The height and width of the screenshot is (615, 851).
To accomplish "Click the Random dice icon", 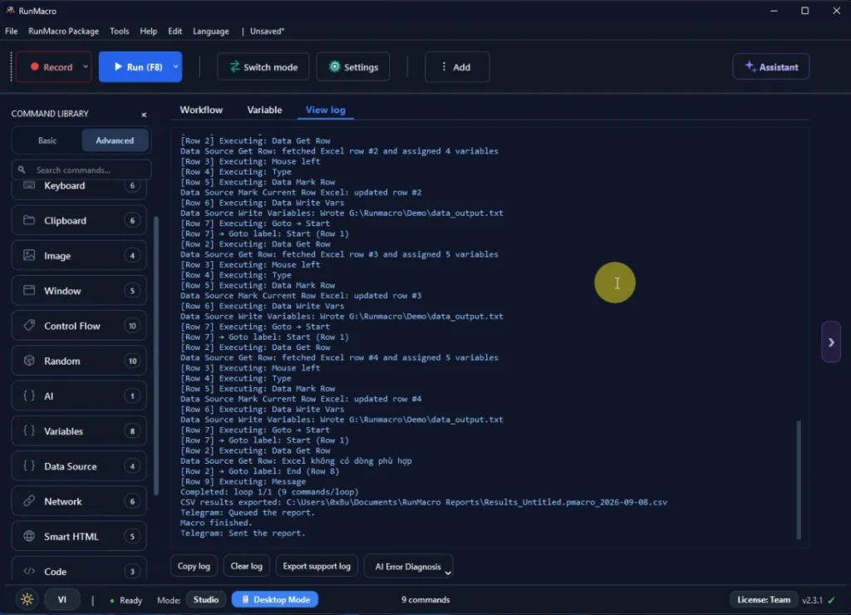I will [29, 361].
